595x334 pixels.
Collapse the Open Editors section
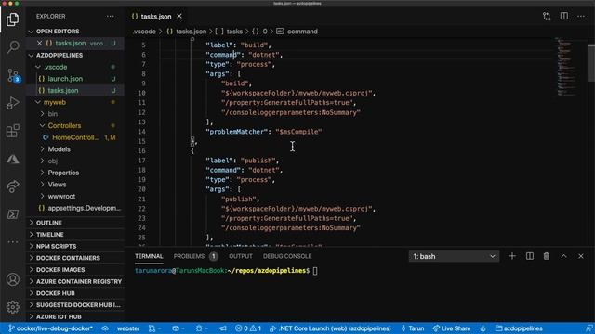pos(75,32)
